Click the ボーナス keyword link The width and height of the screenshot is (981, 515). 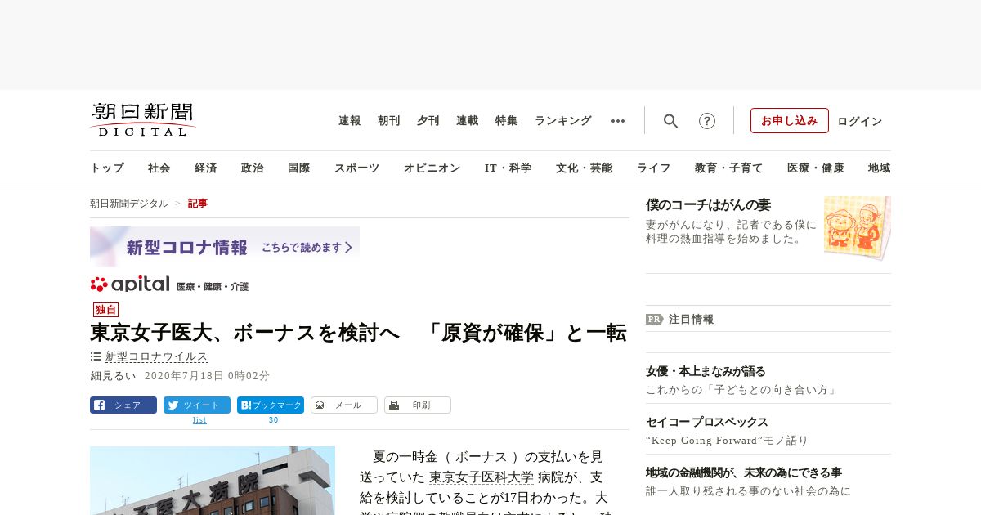point(482,457)
